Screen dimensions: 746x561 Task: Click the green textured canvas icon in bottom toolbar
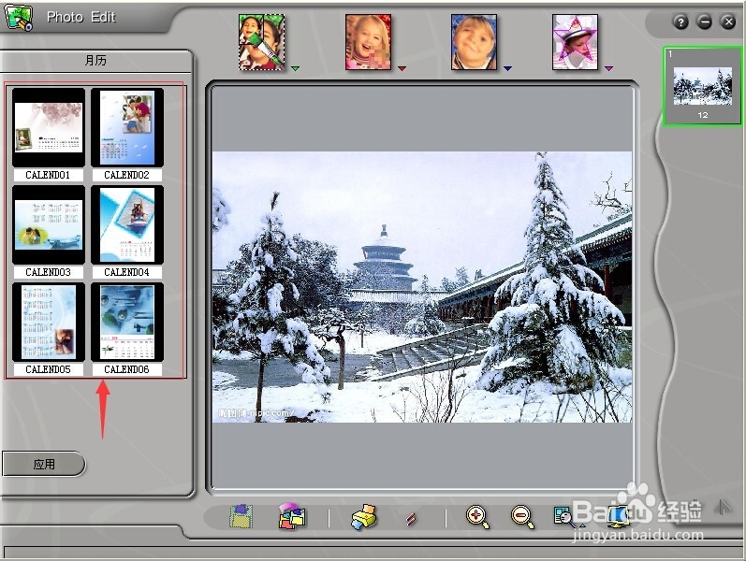coord(241,517)
